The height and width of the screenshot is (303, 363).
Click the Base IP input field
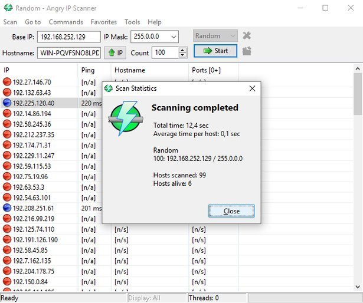tap(68, 37)
